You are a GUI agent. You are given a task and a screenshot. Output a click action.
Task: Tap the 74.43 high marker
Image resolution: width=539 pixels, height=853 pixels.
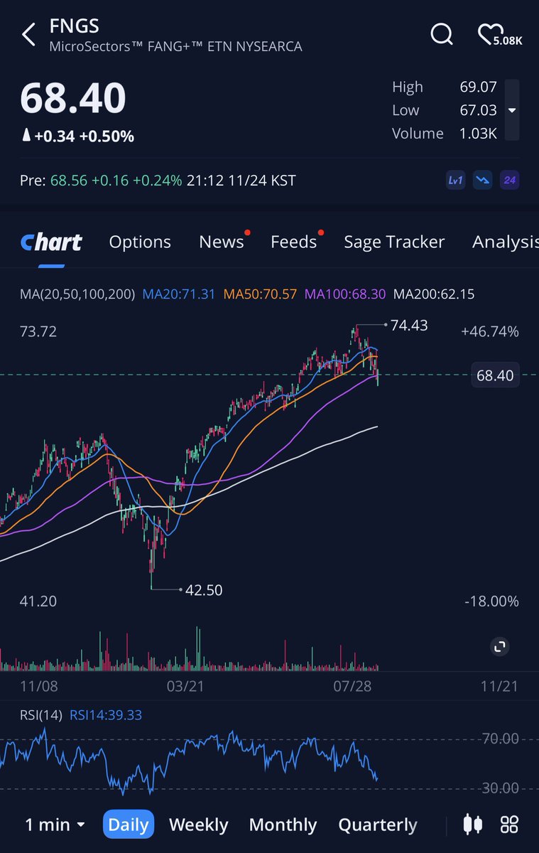(409, 325)
